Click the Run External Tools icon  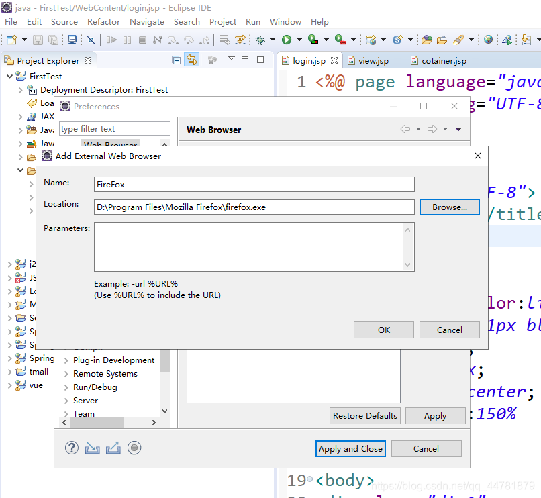(x=340, y=40)
